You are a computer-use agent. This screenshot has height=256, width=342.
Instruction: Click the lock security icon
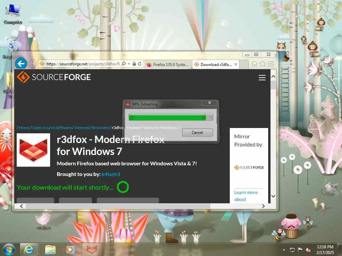point(134,64)
